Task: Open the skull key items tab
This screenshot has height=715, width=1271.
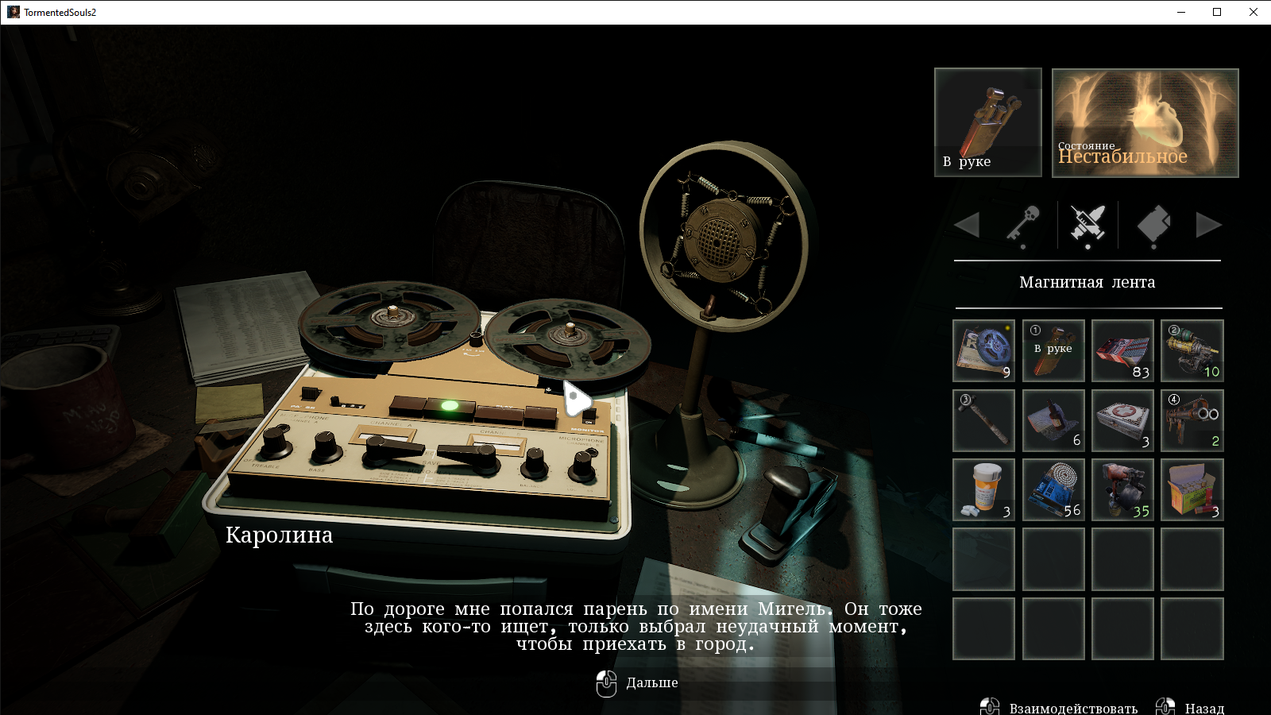Action: (x=1023, y=225)
